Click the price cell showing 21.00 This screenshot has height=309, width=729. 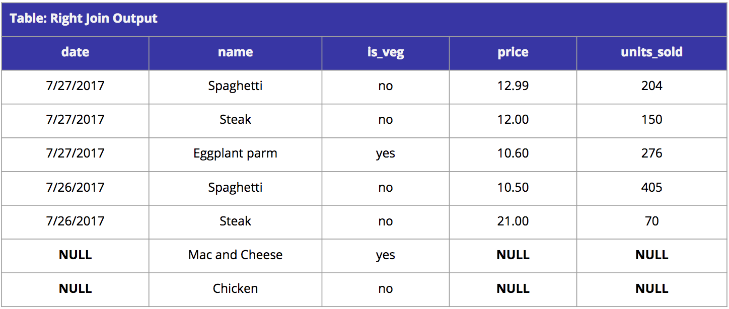(513, 221)
